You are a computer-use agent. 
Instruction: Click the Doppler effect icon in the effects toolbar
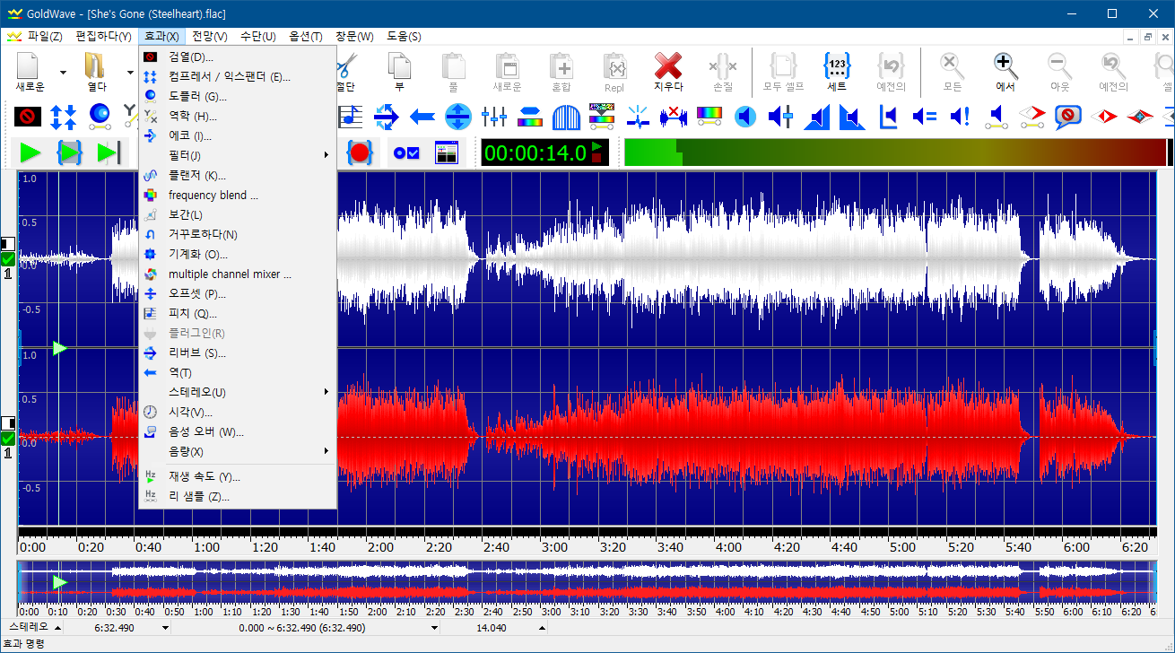tap(99, 116)
